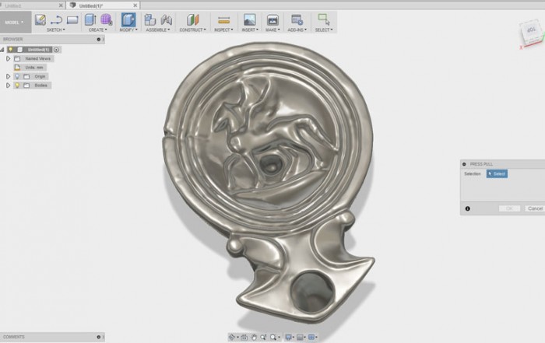Toggle visibility bulb of Origin folder
The height and width of the screenshot is (343, 545).
(x=16, y=76)
